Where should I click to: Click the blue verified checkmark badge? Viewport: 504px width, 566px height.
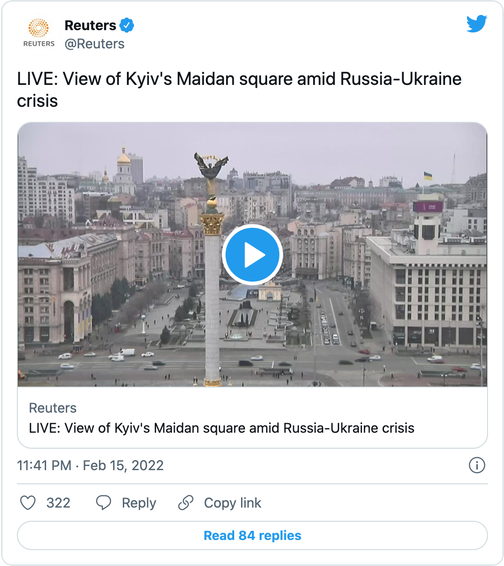pyautogui.click(x=126, y=25)
